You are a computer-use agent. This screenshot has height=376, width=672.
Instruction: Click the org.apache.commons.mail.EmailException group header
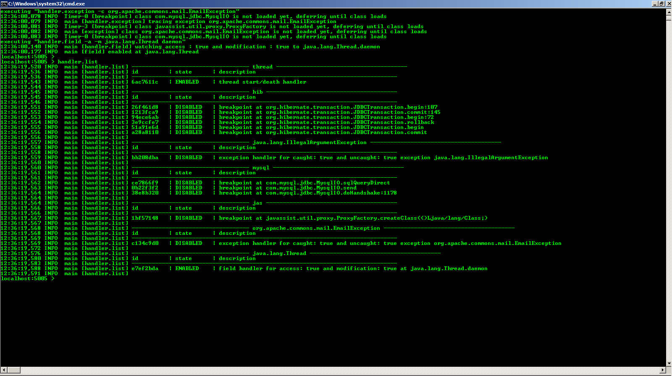coord(316,228)
